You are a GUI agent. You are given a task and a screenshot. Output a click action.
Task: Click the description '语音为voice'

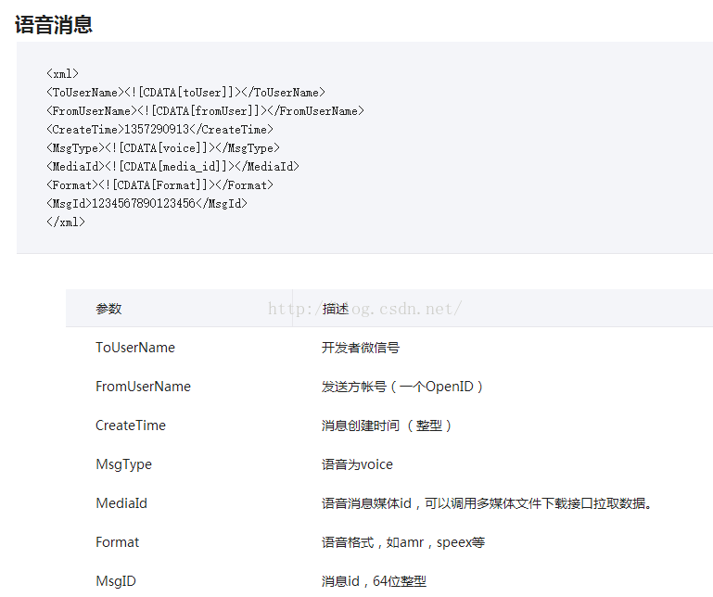tap(357, 464)
